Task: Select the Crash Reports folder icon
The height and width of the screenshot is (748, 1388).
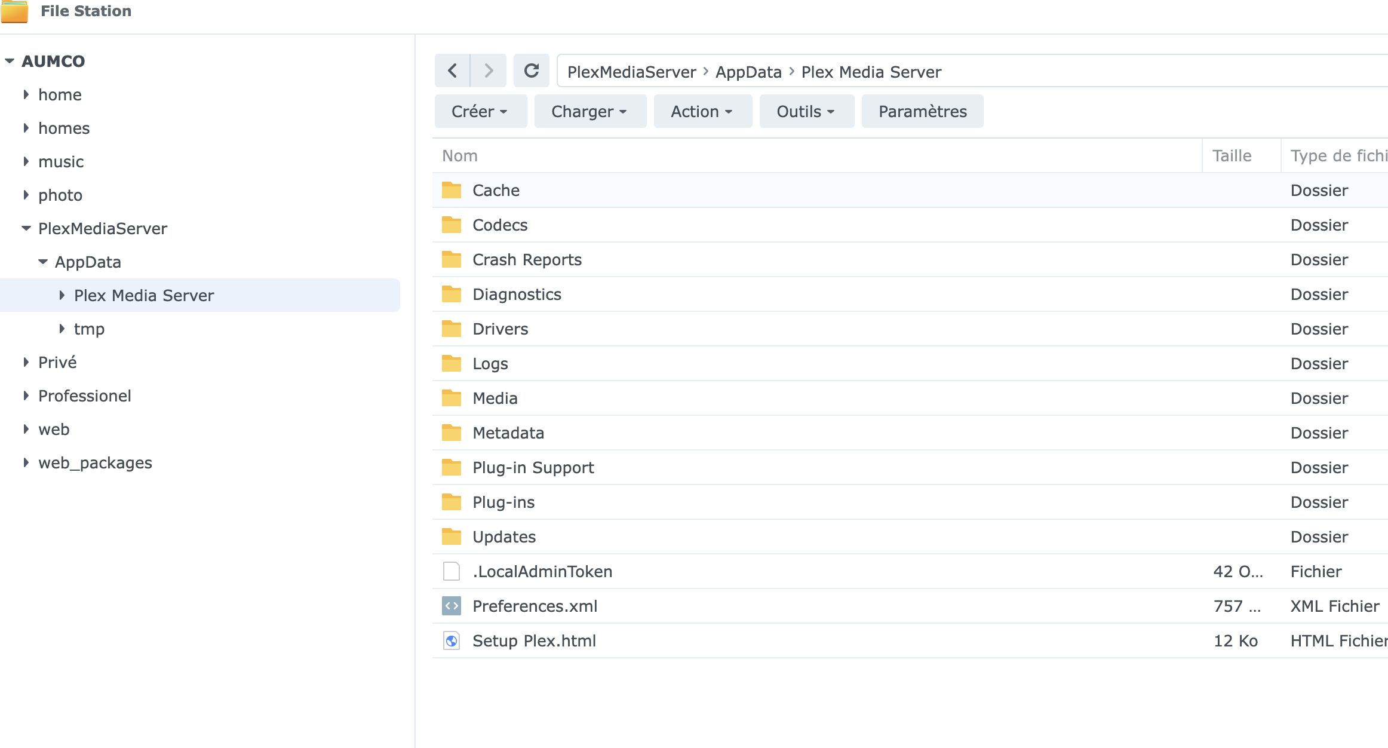Action: 452,259
